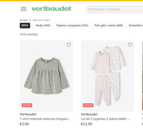This screenshot has width=143, height=129.
Task: Filter by Pyjama, surpyjama (151)
Action: [72, 26]
